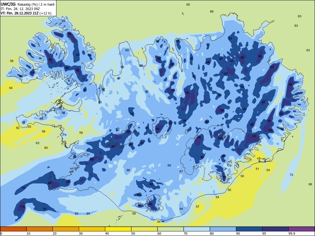Select the purple legend swatch above 99.9
The image size is (315, 236).
pos(301,229)
